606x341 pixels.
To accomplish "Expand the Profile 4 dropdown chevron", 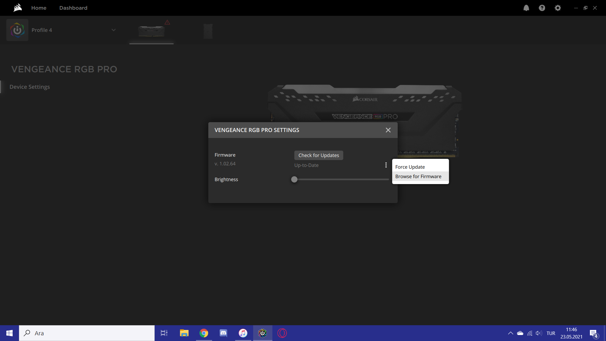I will (114, 30).
